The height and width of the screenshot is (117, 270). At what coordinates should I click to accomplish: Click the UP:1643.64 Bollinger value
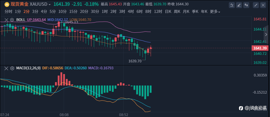click(36, 20)
